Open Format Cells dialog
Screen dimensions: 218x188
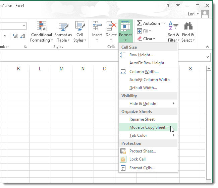pyautogui.click(x=142, y=168)
